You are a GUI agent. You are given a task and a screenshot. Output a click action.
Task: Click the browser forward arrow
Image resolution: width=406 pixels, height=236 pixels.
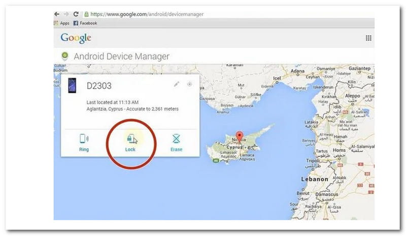point(67,14)
